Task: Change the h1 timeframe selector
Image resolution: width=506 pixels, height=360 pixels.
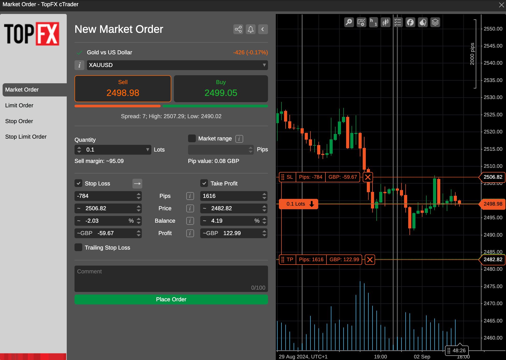Action: [373, 22]
